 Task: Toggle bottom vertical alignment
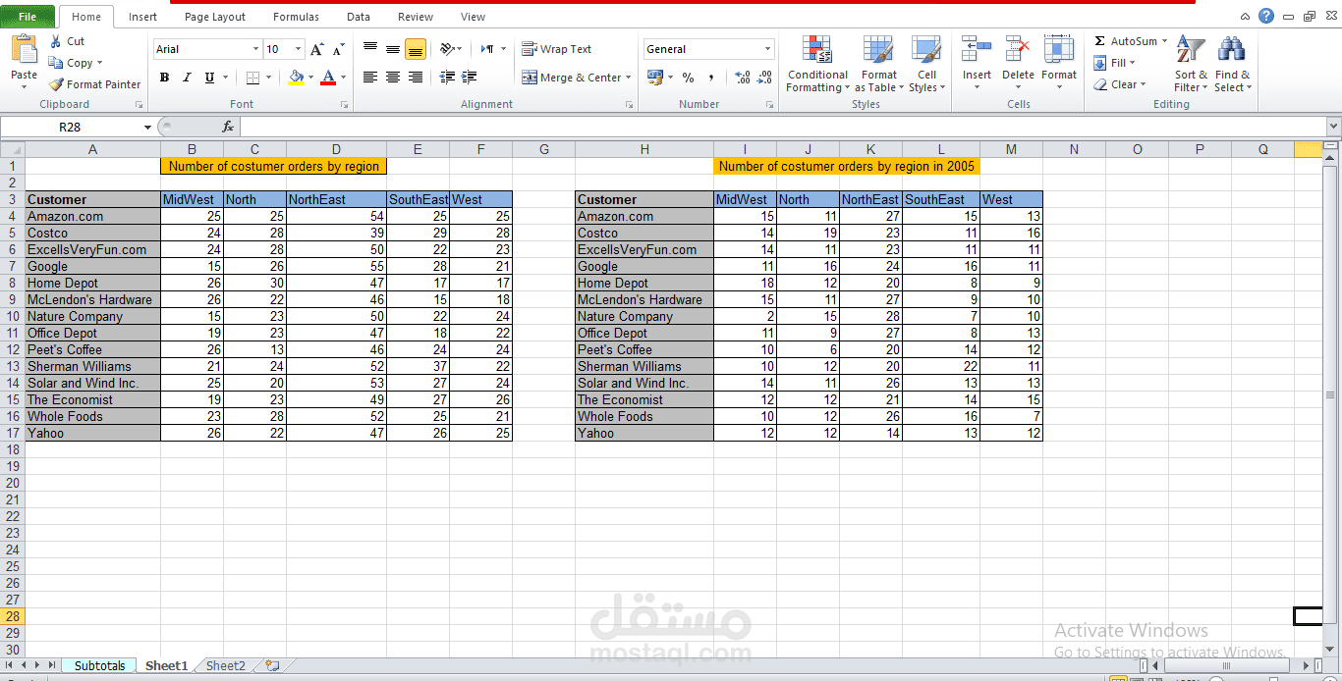tap(416, 49)
